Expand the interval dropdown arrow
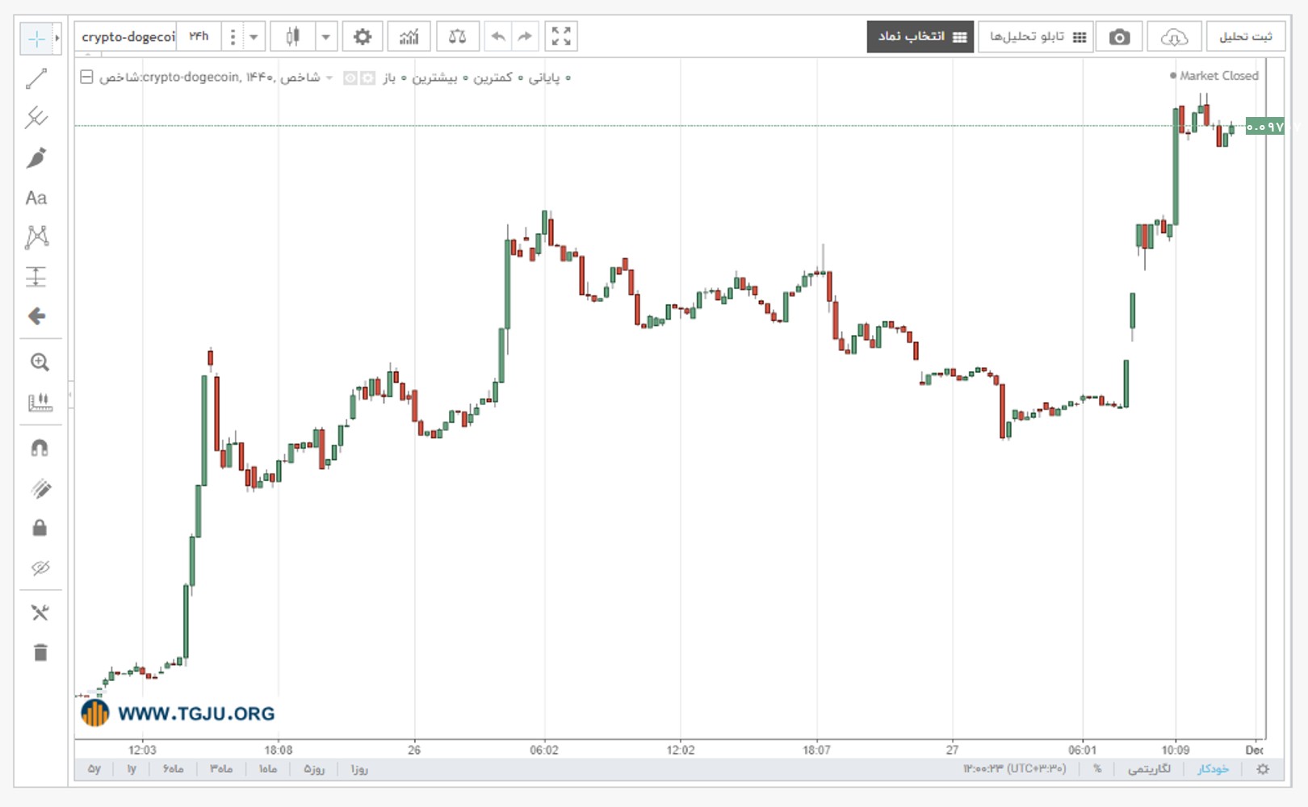 pyautogui.click(x=254, y=36)
